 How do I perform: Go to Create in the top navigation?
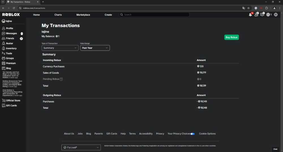tap(108, 15)
